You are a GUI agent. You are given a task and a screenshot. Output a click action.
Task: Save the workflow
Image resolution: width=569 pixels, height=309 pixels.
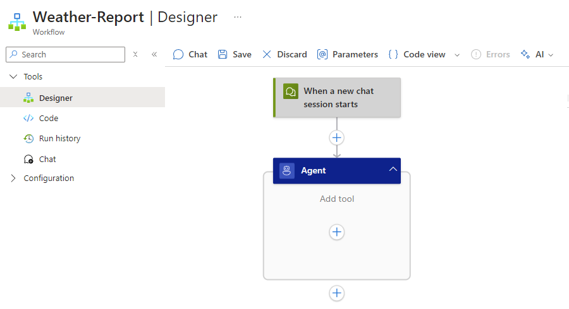(x=235, y=55)
